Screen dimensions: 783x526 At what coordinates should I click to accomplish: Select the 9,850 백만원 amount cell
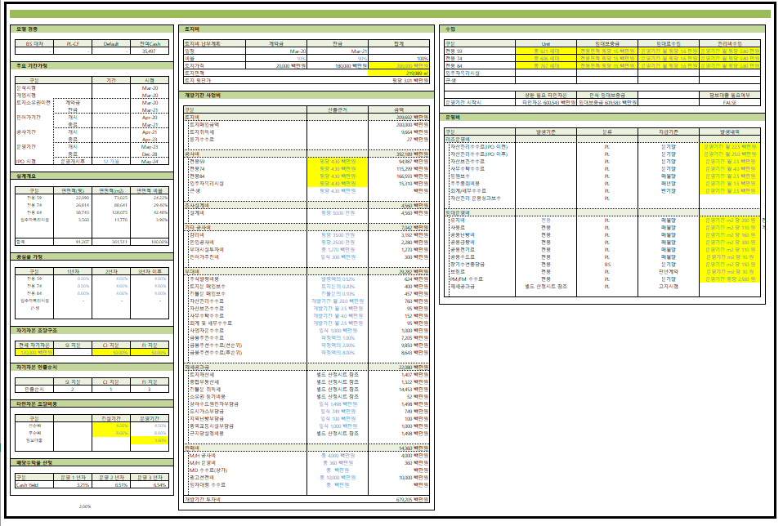coord(399,345)
